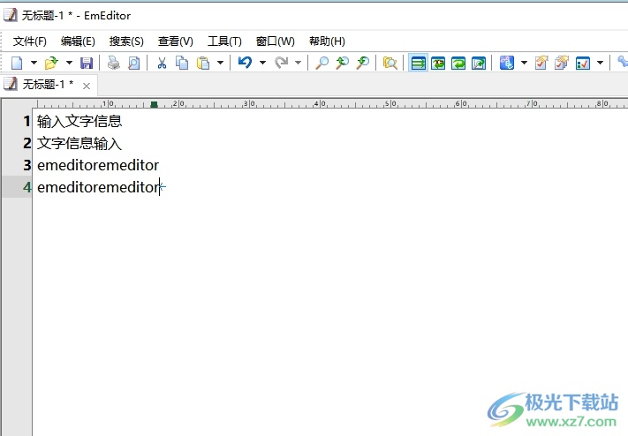
Task: Expand the Customize dropdown arrow
Action: pyautogui.click(x=600, y=63)
